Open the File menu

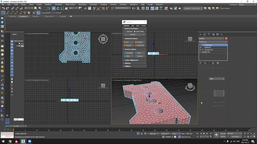(x=3, y=4)
